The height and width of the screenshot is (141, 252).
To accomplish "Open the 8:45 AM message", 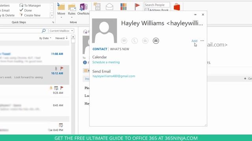I will (35, 107).
